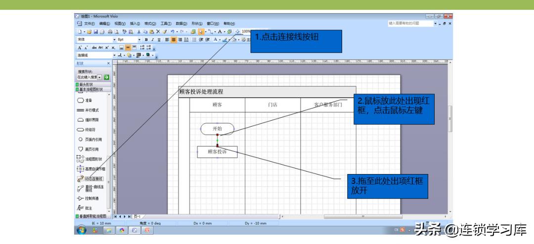534x244 pixels.
Task: Open the 形状 menu
Action: (x=197, y=24)
